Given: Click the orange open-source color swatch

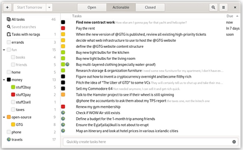Looking at the screenshot, I should point(9,117).
